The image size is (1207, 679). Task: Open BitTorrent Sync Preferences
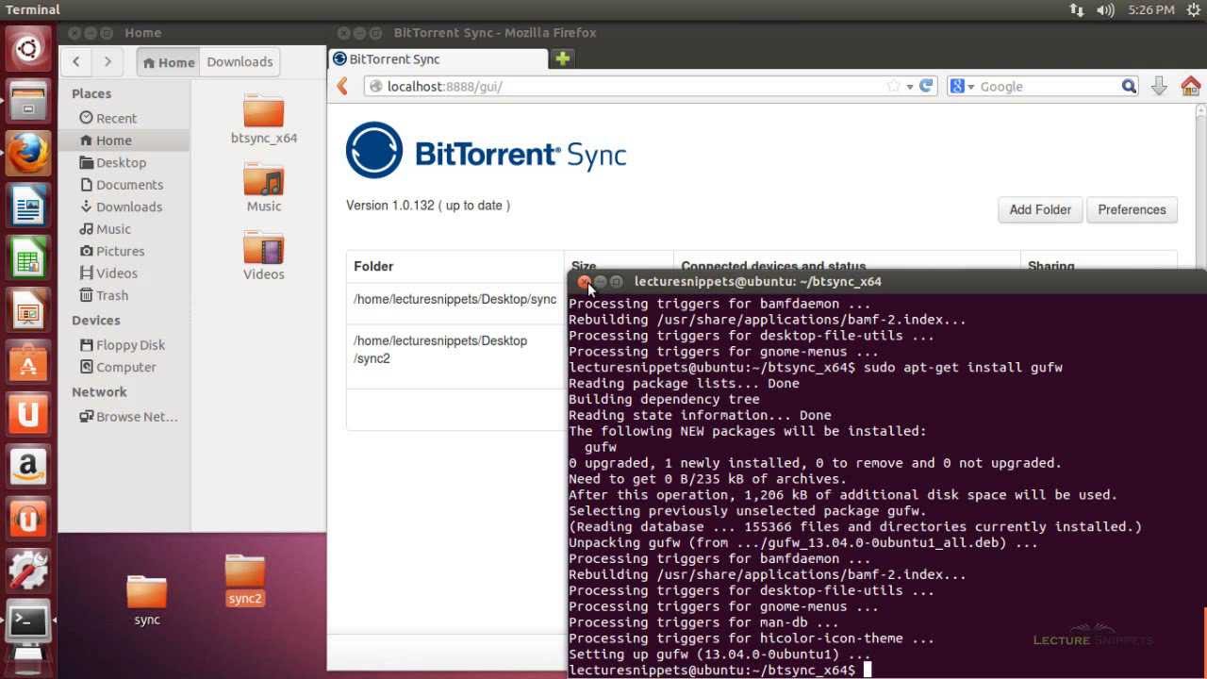pyautogui.click(x=1132, y=209)
